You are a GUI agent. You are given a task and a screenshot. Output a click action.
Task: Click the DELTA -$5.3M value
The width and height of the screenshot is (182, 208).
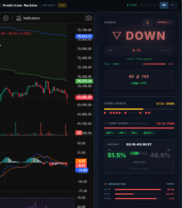point(170,190)
